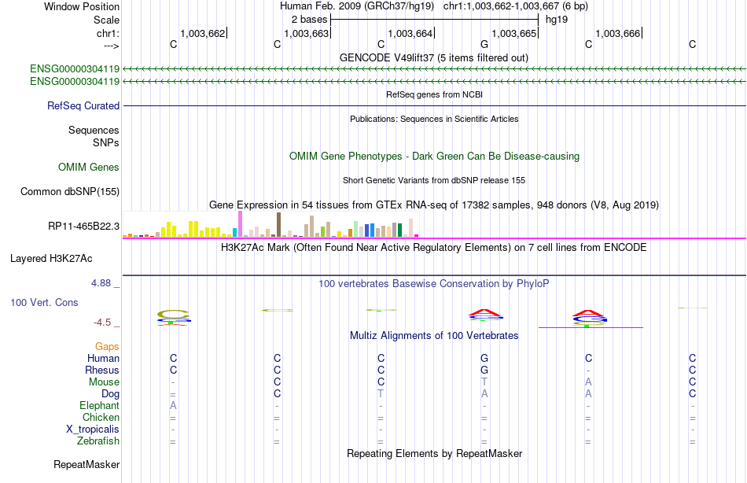747x483 pixels.
Task: Select the OMIM Gene Phenotypes track title
Action: pyautogui.click(x=434, y=156)
